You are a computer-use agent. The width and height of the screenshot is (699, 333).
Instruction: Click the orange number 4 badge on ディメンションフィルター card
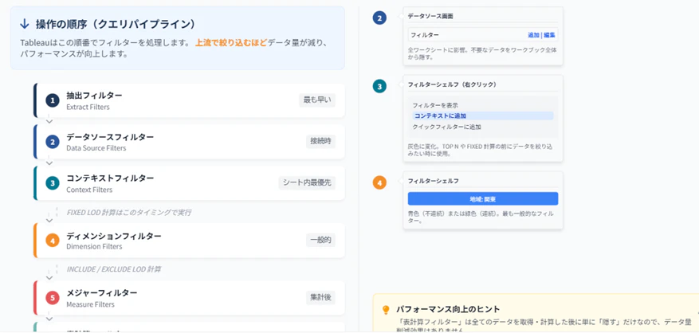pos(52,241)
